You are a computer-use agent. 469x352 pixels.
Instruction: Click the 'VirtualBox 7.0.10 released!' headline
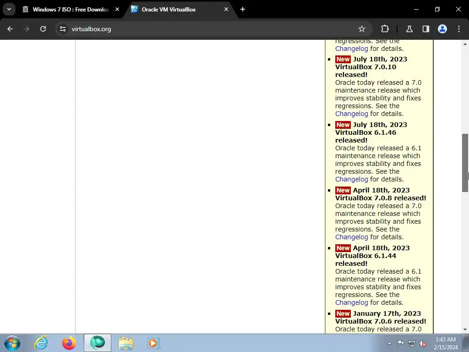(x=365, y=71)
